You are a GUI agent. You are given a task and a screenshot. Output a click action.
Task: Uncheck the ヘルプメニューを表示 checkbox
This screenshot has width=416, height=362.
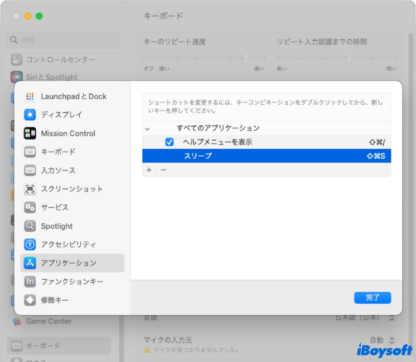(x=170, y=142)
